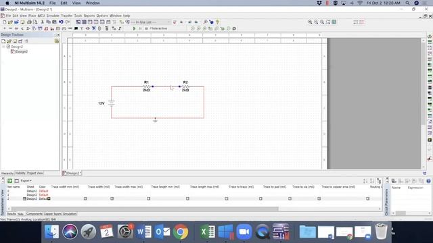Run the simulation with the green play arrow

(x=134, y=28)
